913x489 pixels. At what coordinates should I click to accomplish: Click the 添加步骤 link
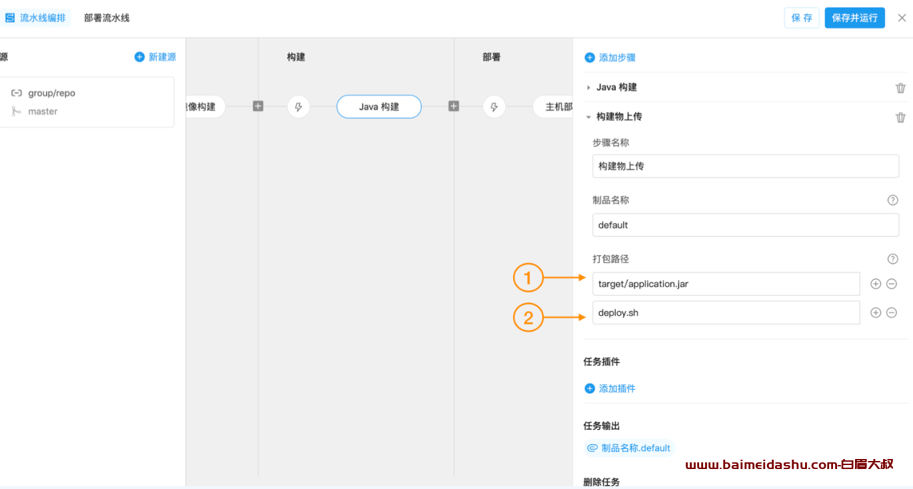coord(617,58)
